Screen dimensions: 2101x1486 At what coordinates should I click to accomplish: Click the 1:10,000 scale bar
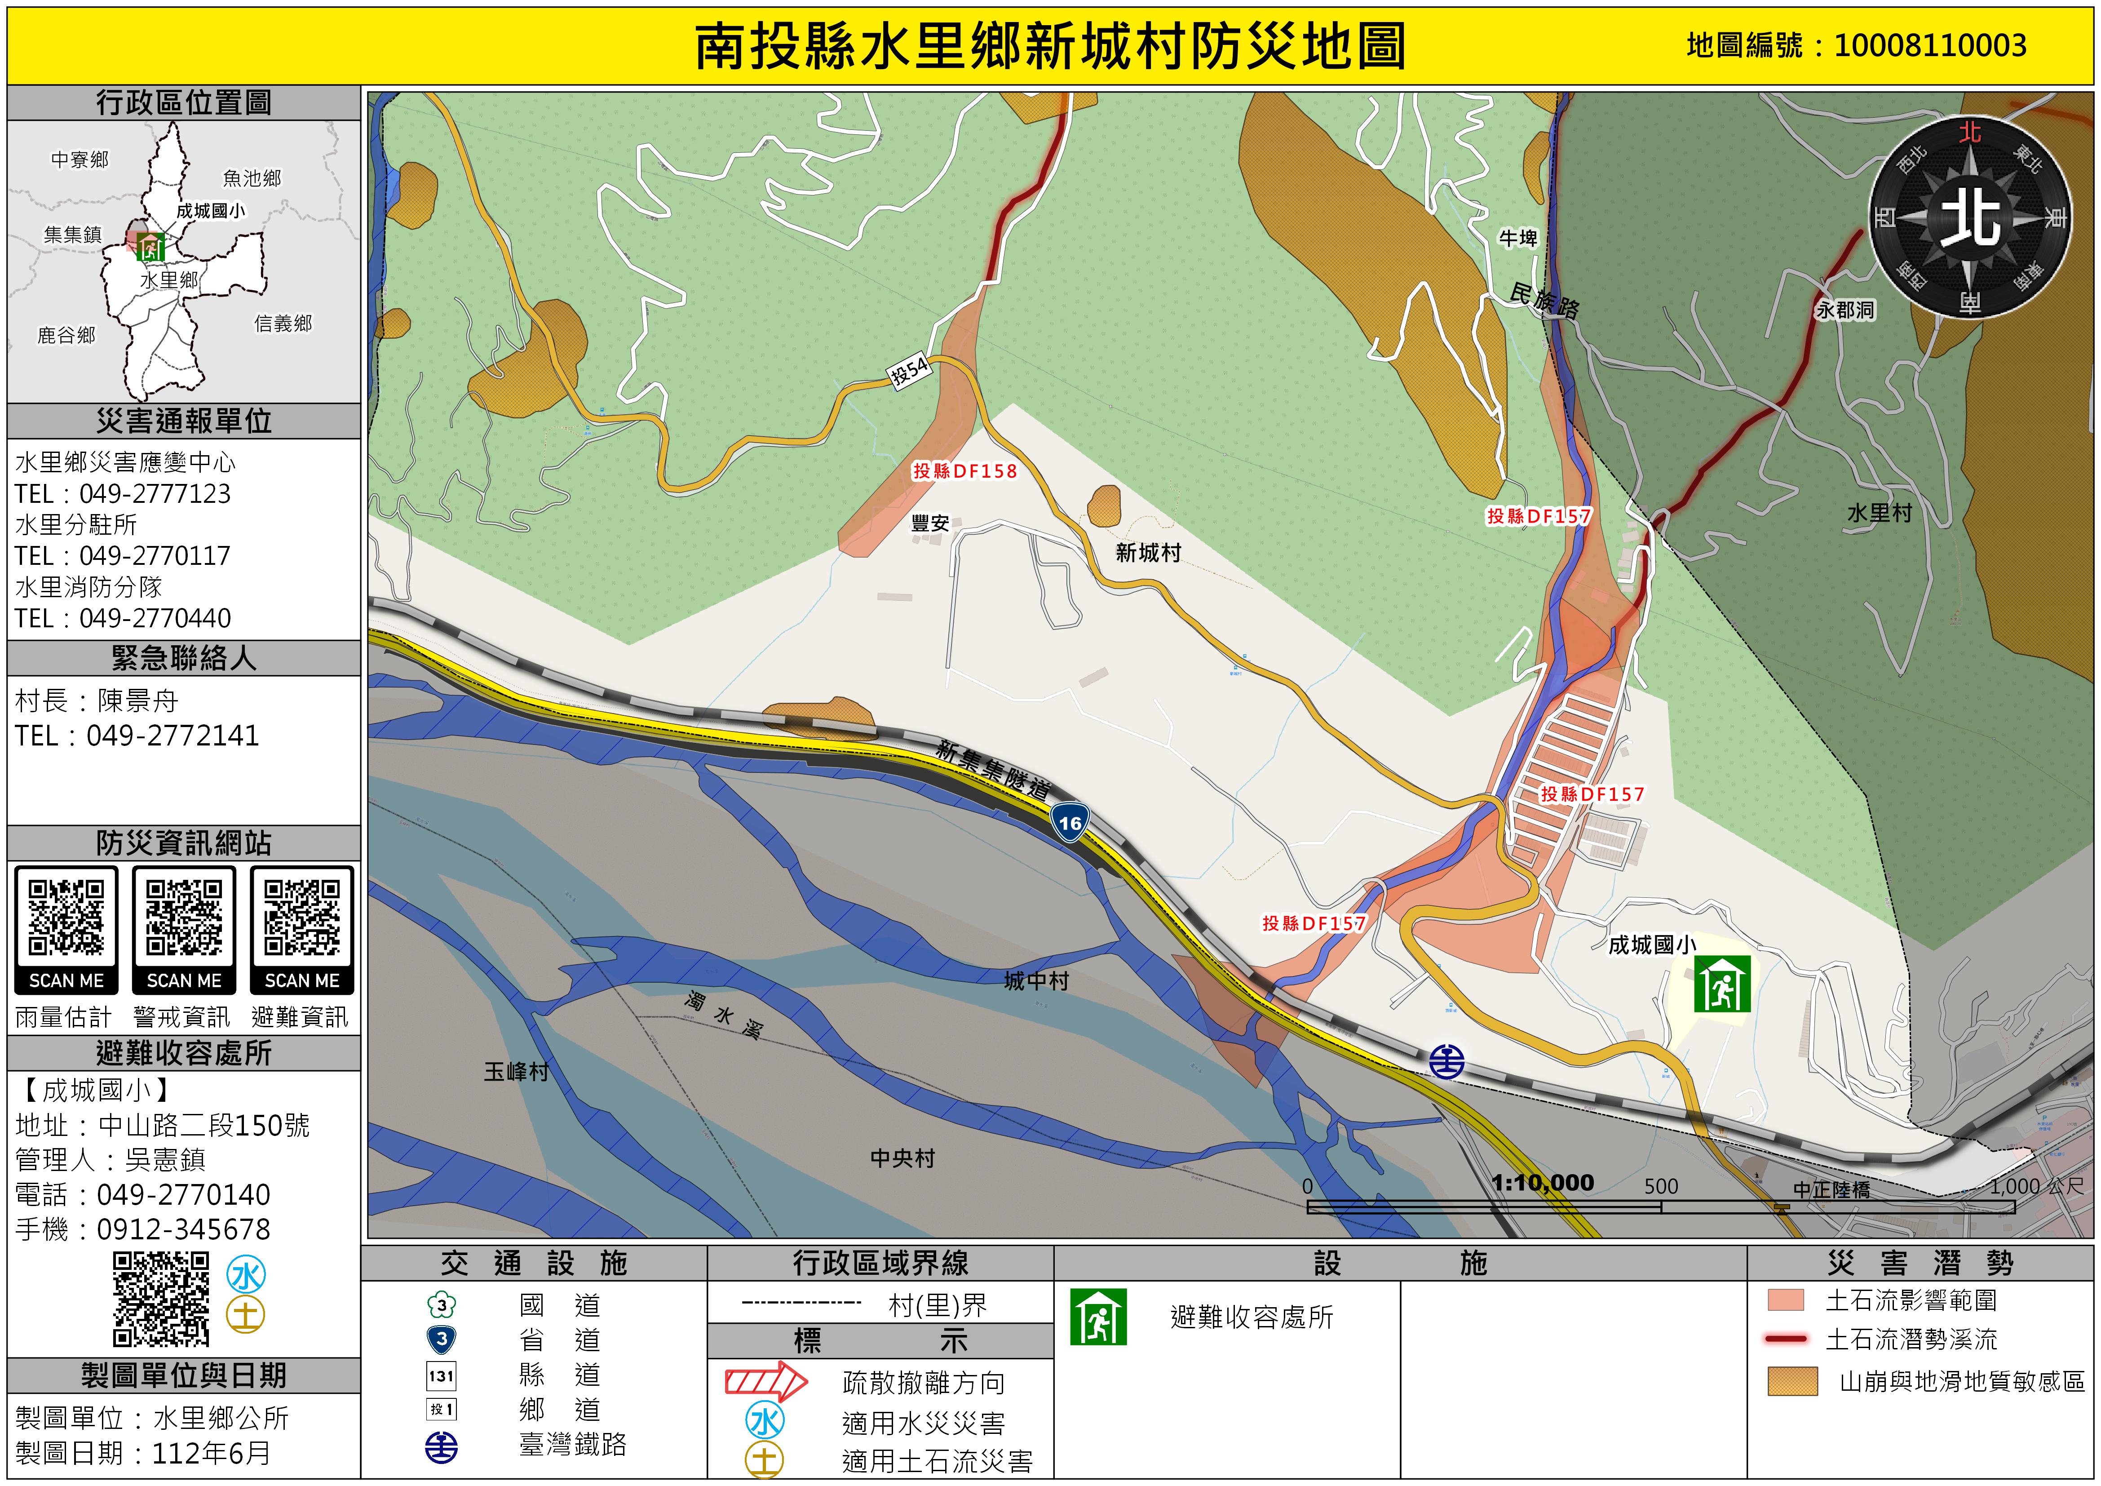(1660, 1207)
